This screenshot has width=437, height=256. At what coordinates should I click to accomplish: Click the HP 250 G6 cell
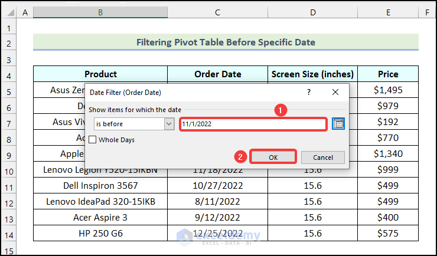click(x=100, y=233)
